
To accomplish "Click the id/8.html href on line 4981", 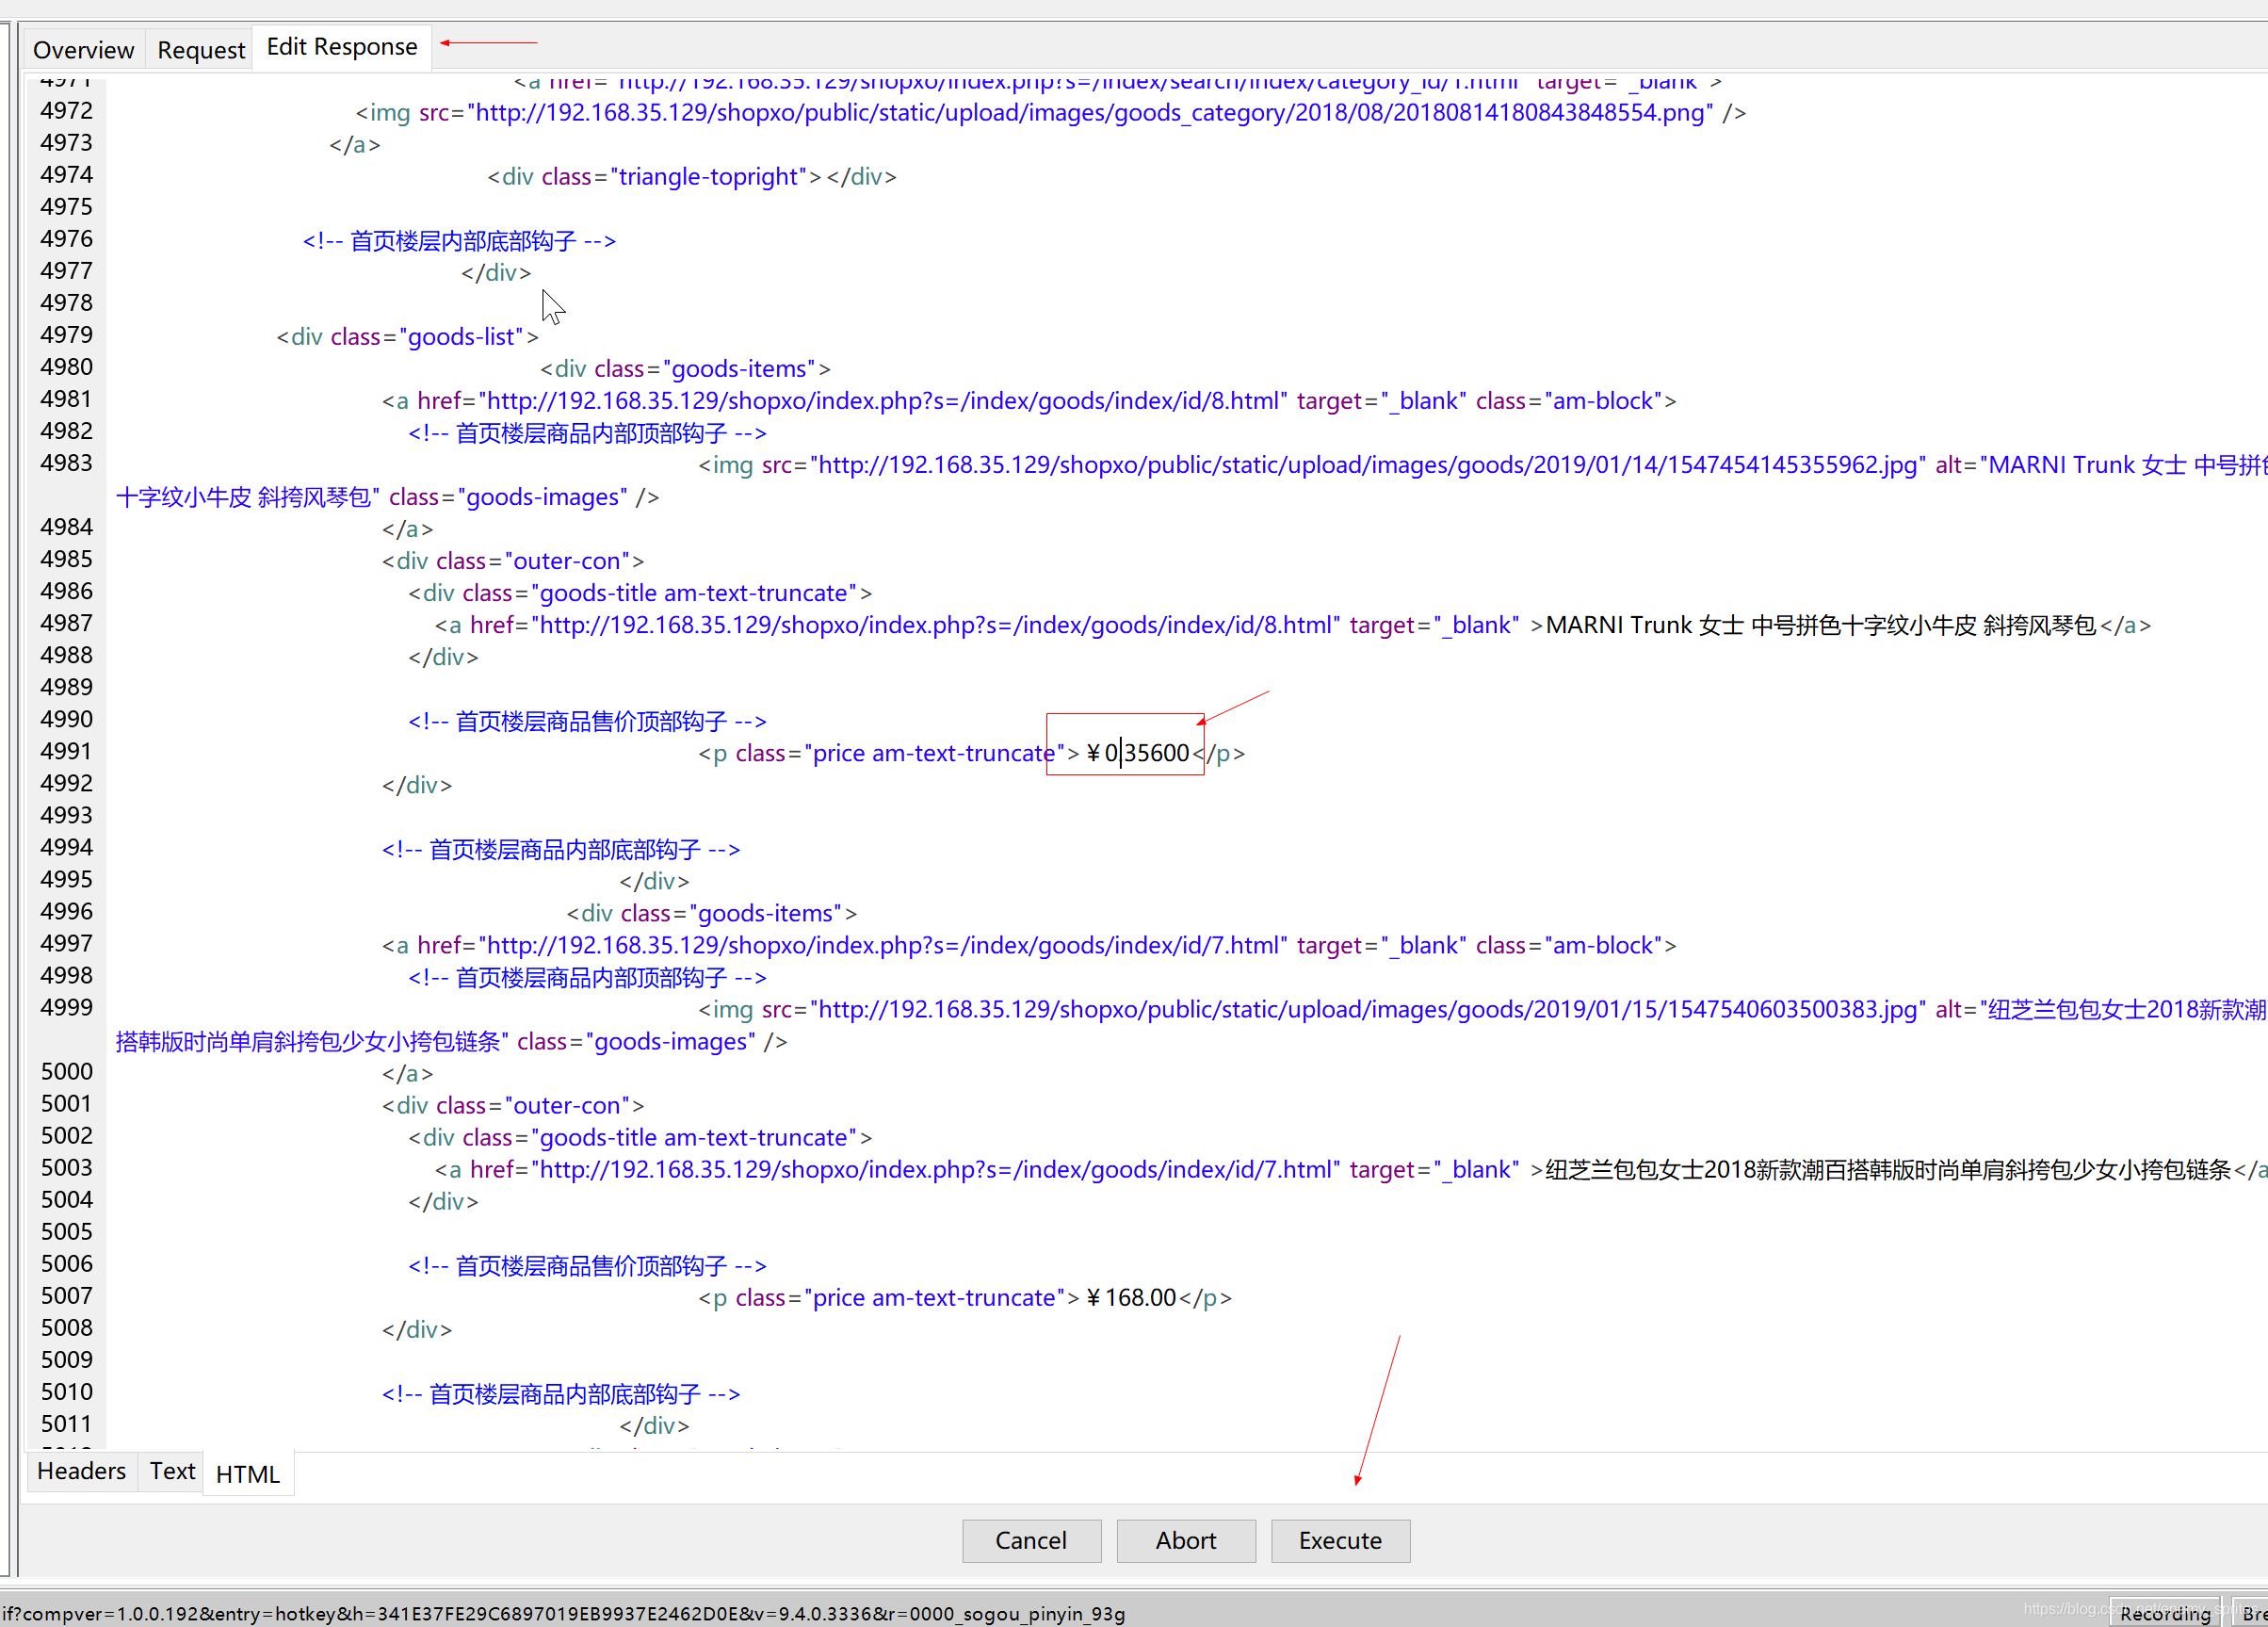I will pyautogui.click(x=883, y=401).
